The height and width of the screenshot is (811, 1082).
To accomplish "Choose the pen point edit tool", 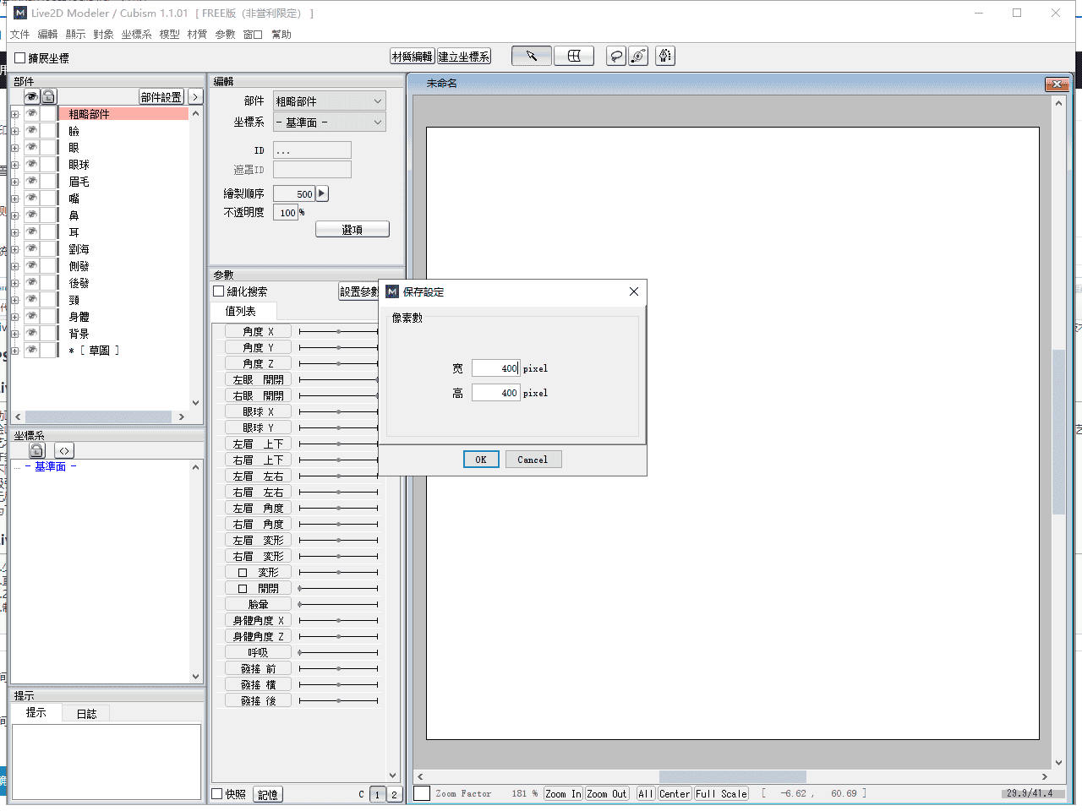I will coord(665,56).
